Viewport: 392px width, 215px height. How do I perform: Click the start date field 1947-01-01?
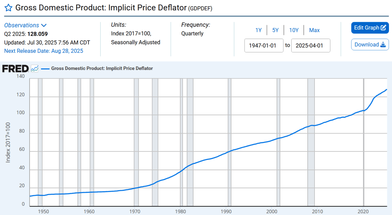(x=264, y=46)
